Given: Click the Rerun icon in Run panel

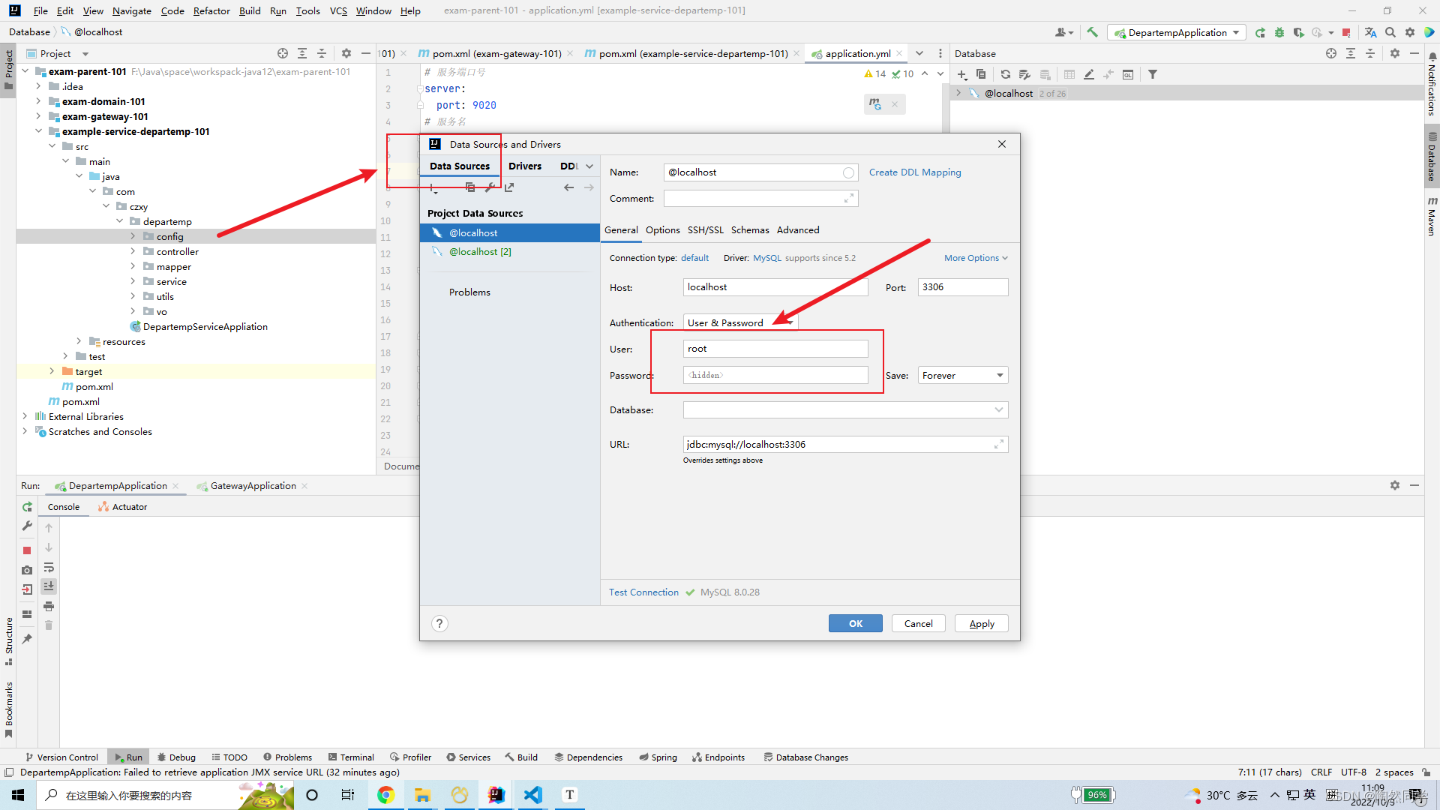Looking at the screenshot, I should [27, 507].
